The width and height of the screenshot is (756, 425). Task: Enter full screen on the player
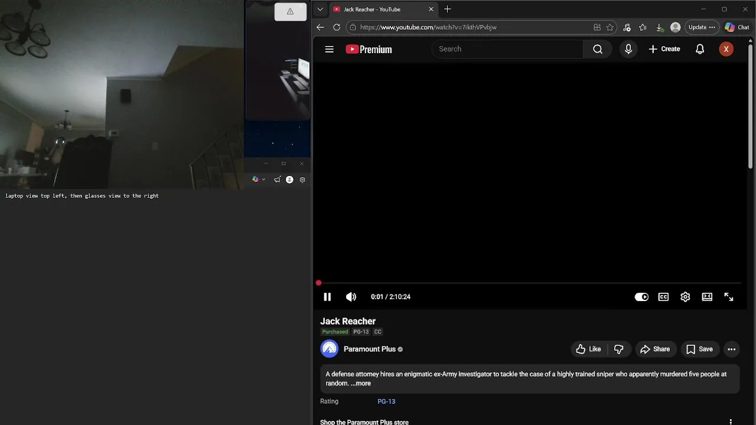(x=729, y=297)
